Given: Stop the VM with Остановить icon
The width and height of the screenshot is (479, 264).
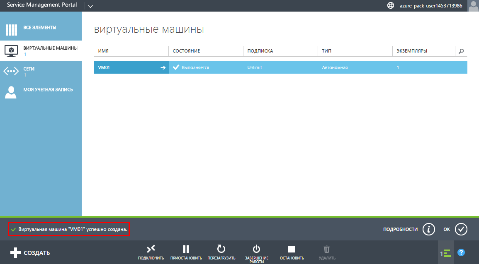Looking at the screenshot, I should pos(292,249).
